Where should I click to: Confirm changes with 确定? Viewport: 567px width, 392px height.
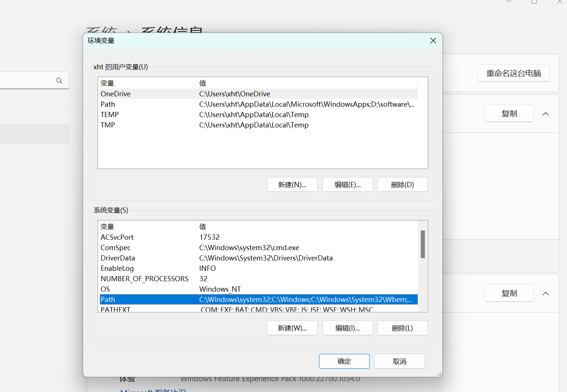click(344, 361)
